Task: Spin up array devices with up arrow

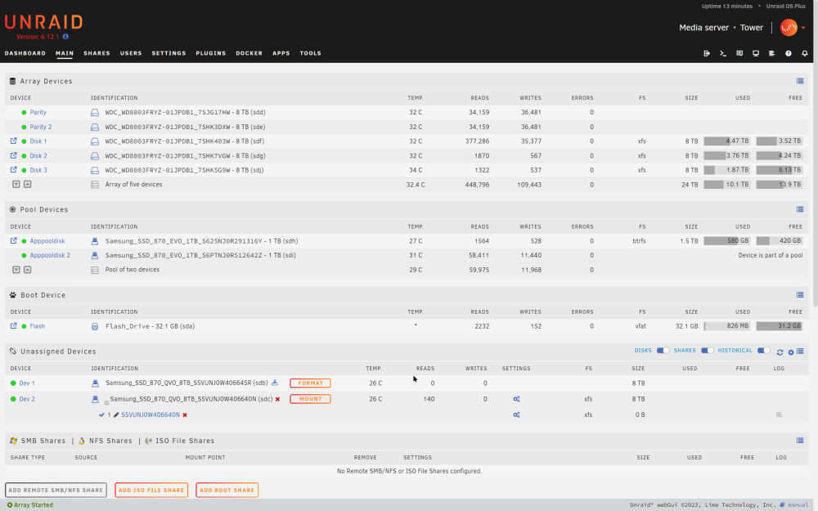Action: 28,184
